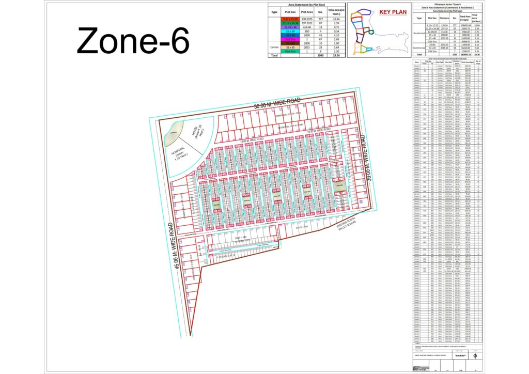Click the Area Statement (by Plot Size) header
Screen dimensions: 529x374
pyautogui.click(x=306, y=4)
